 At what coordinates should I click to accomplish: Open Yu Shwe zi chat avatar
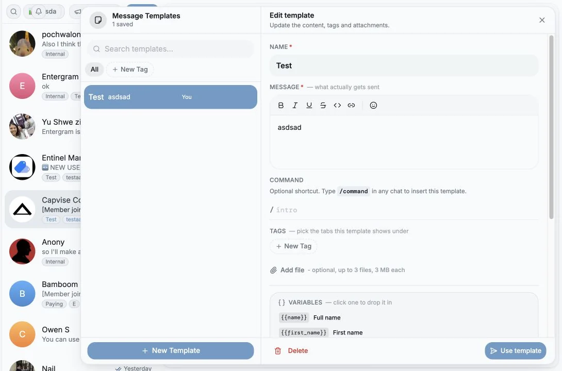coord(22,126)
